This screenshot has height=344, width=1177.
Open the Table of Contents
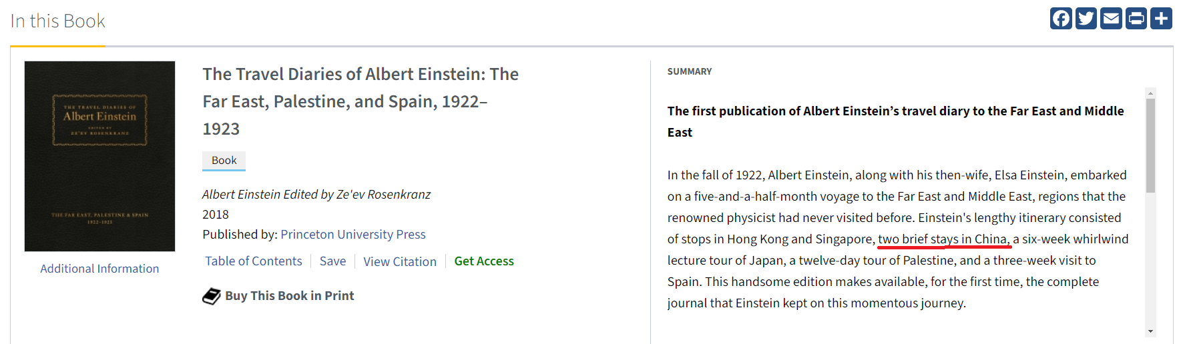[x=254, y=261]
